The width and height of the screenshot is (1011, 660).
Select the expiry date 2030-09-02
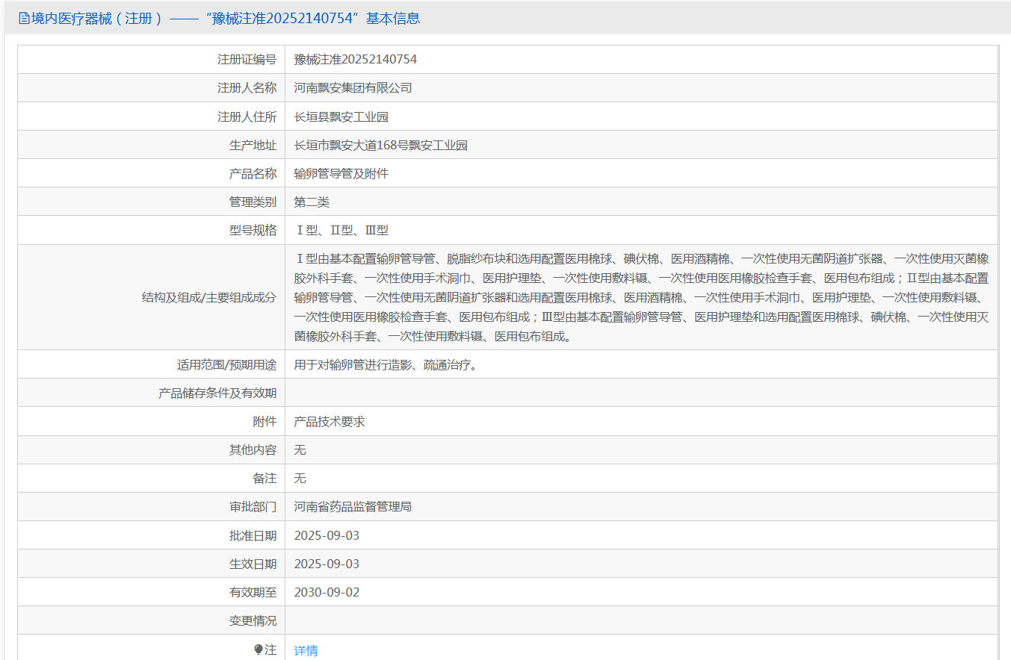click(327, 592)
